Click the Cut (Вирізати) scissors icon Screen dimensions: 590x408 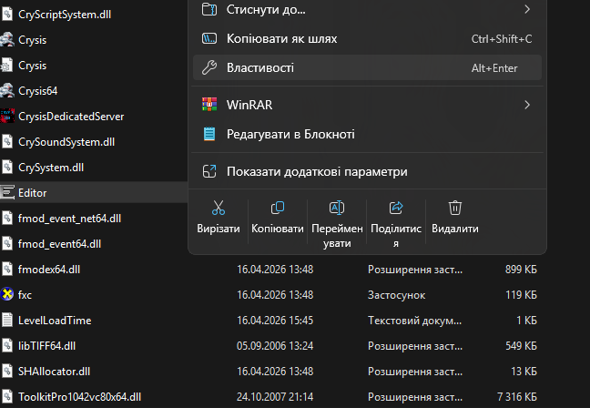coord(219,208)
